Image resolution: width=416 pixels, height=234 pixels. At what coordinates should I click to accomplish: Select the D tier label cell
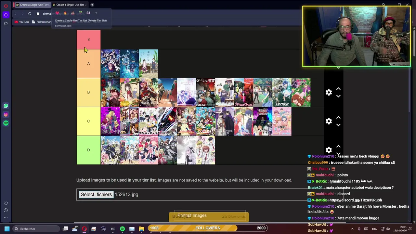click(x=88, y=150)
